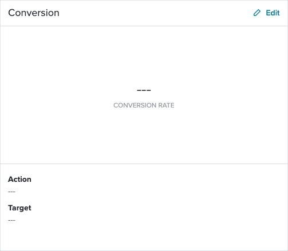Click the Conversion card header text

pos(34,13)
